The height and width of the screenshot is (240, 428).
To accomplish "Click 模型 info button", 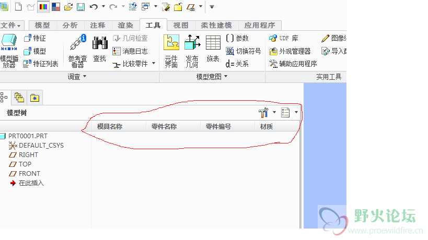I will [34, 51].
